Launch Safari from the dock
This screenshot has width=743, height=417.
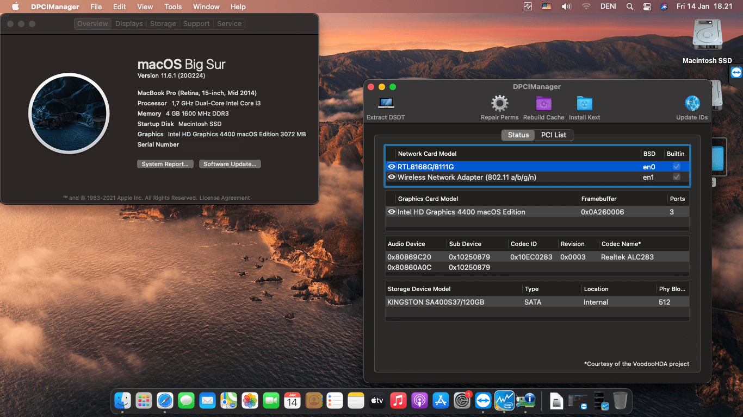pos(165,401)
